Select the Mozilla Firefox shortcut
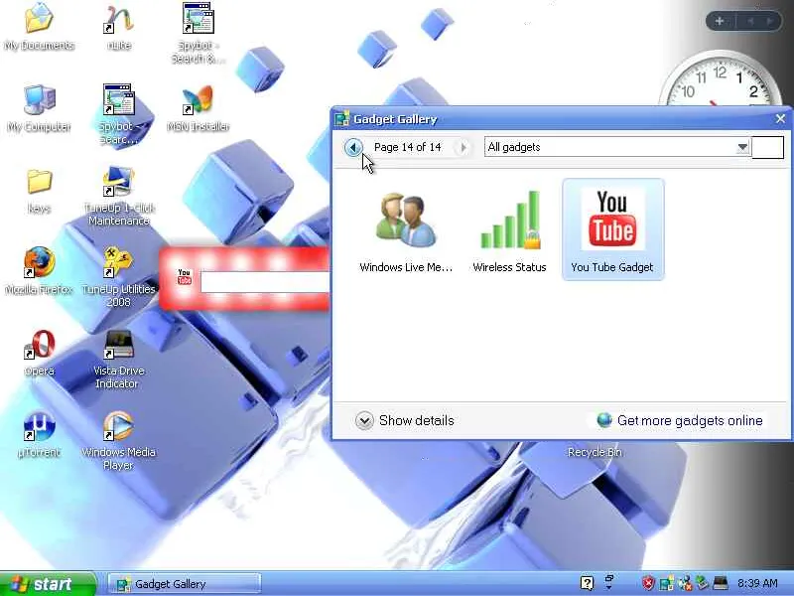The image size is (794, 596). click(x=39, y=270)
